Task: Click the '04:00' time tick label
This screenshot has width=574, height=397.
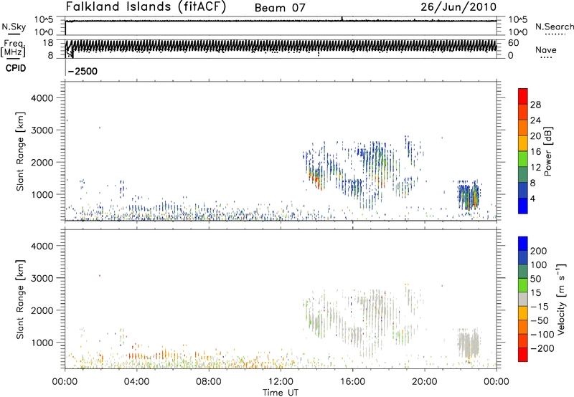Action: (x=137, y=382)
